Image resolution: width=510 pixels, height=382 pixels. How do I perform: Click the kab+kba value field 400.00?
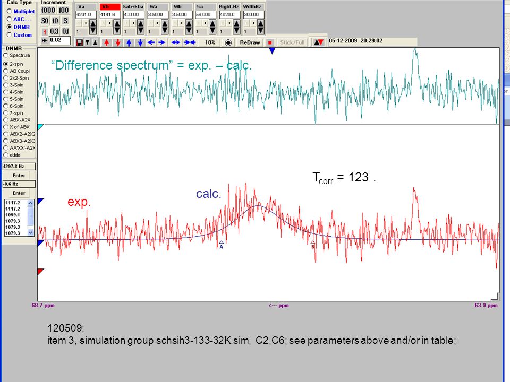coord(134,15)
